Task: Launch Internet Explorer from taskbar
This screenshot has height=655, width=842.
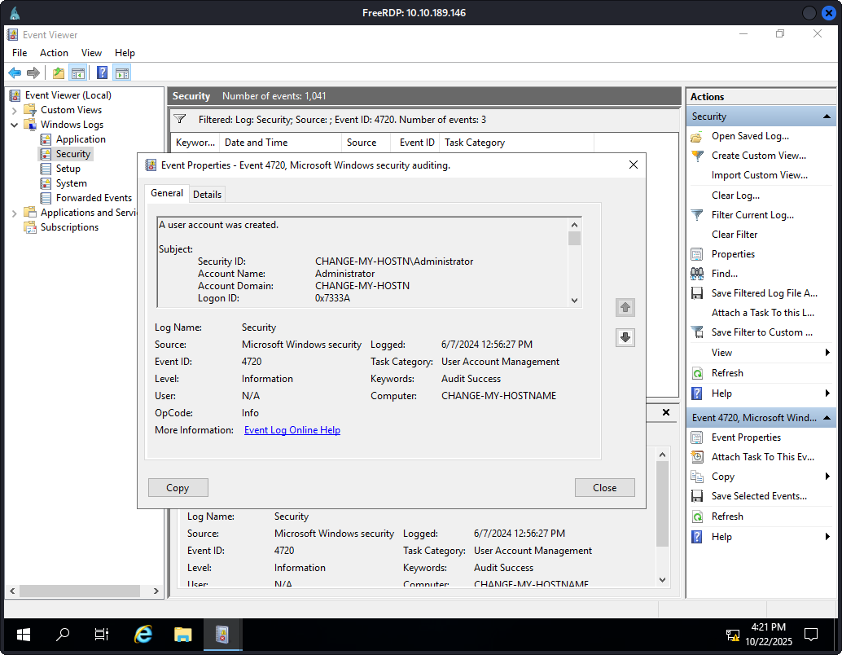Action: pyautogui.click(x=143, y=635)
